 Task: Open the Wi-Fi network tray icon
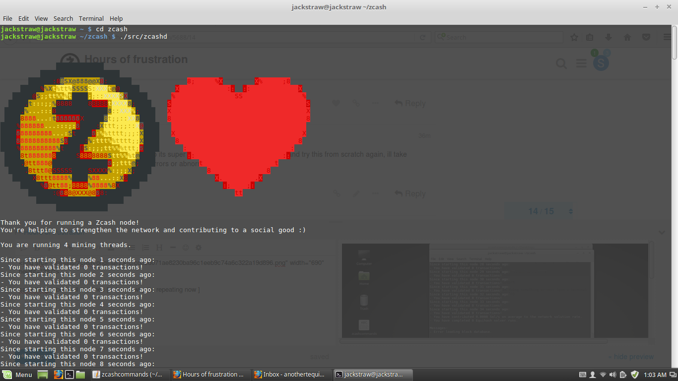pyautogui.click(x=603, y=375)
